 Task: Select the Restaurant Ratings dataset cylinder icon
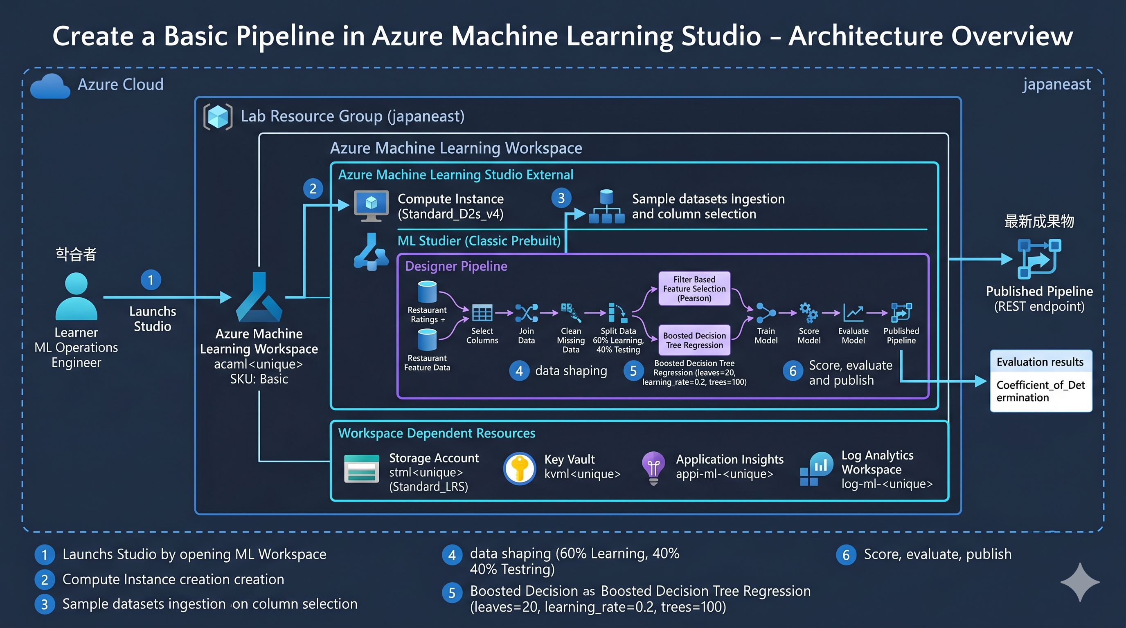[427, 292]
